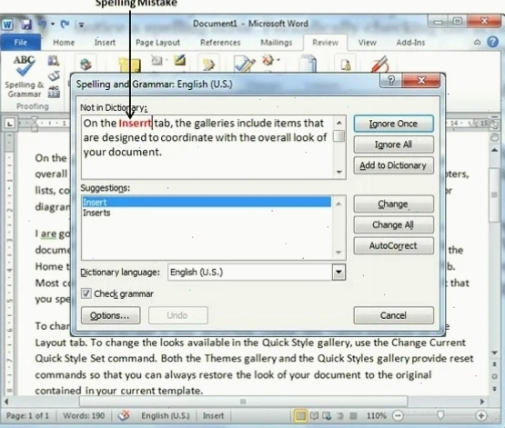Click Add to Dictionary button
The height and width of the screenshot is (428, 505).
click(394, 165)
